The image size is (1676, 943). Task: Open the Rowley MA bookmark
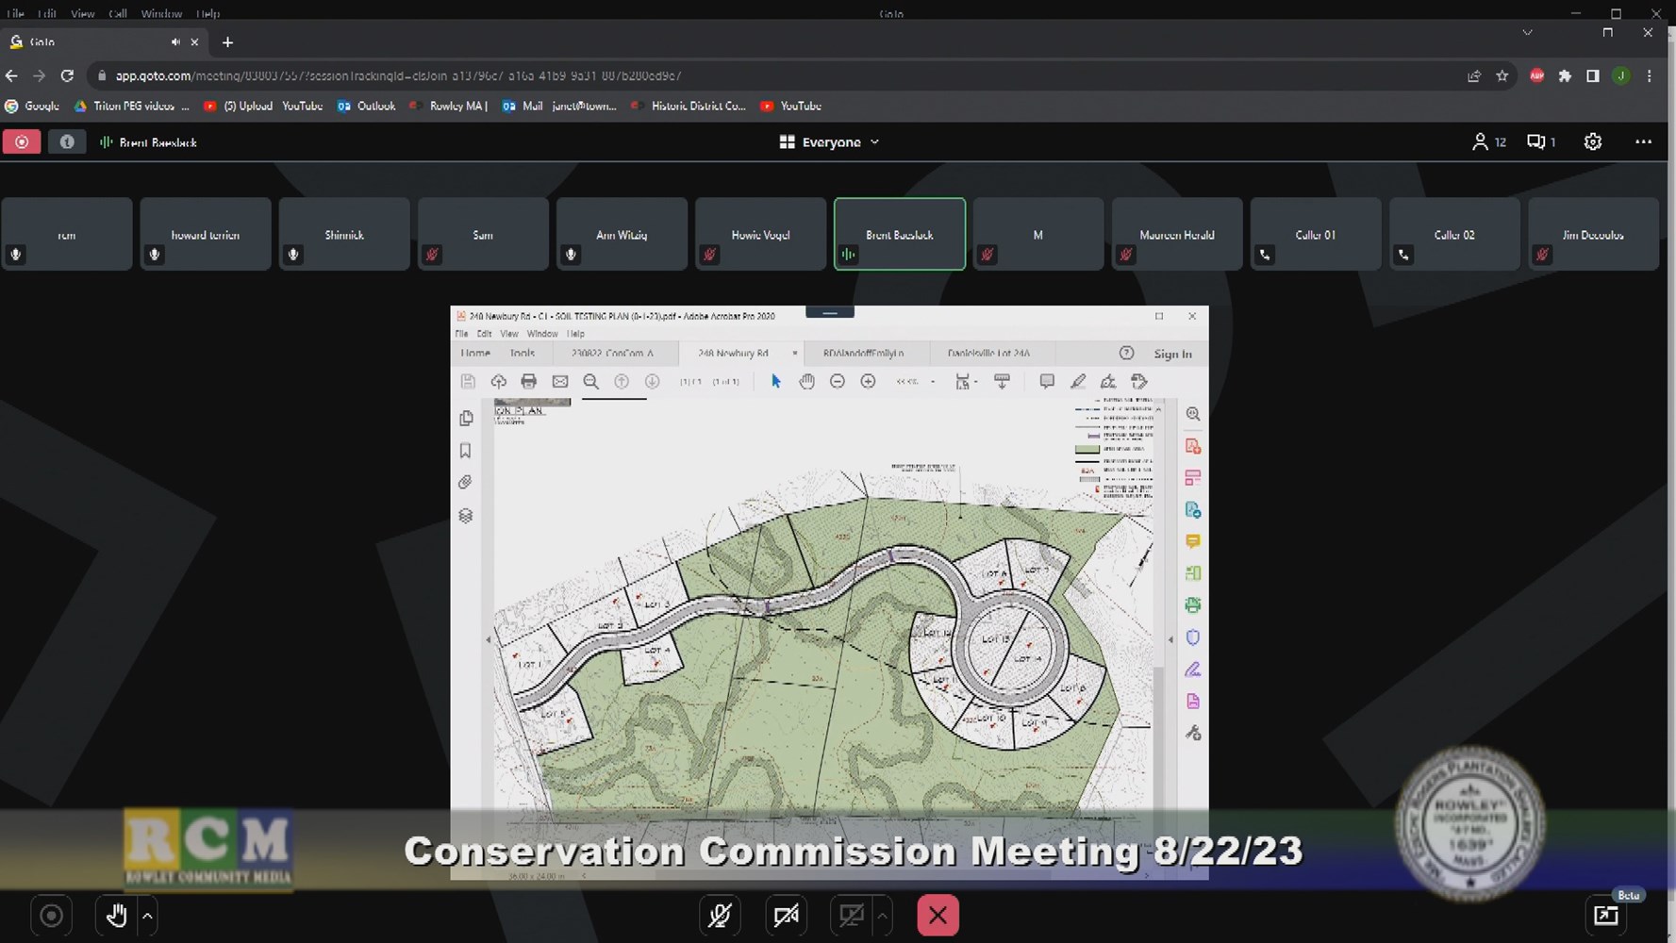[x=449, y=106]
